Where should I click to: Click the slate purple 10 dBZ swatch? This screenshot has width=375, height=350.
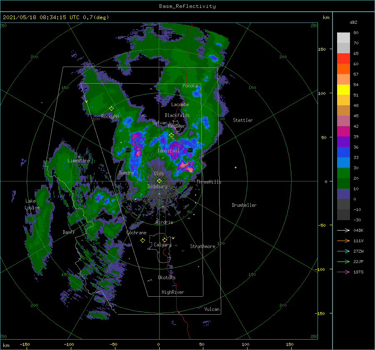[x=343, y=194]
